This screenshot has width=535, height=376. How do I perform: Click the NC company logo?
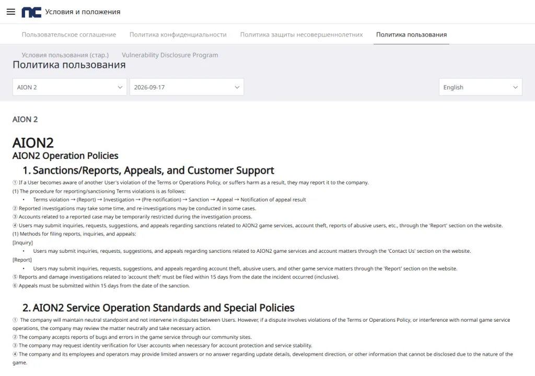pos(31,12)
